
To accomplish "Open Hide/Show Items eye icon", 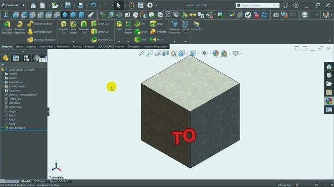I will (204, 54).
